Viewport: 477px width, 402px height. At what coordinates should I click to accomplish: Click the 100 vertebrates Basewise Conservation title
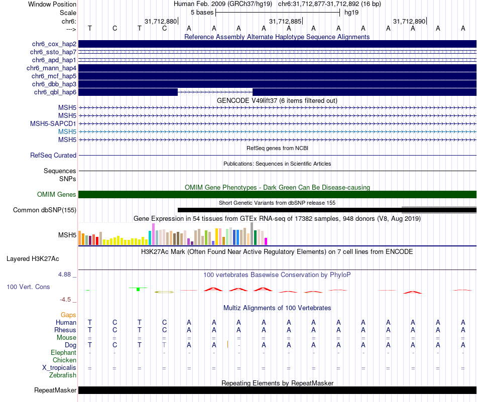277,275
